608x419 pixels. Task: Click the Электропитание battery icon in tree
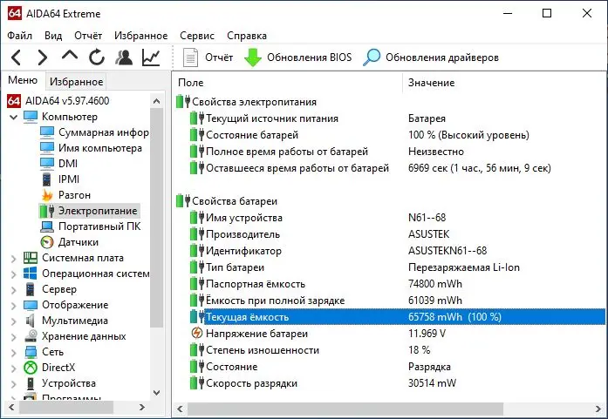pyautogui.click(x=46, y=211)
